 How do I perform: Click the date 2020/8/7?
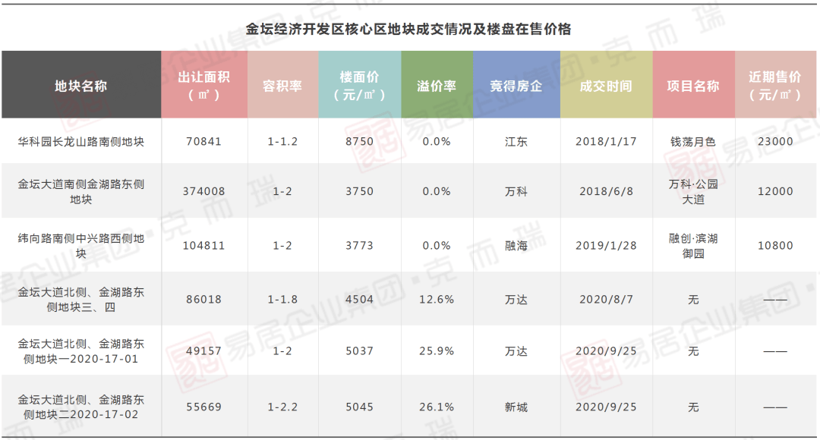pos(606,300)
